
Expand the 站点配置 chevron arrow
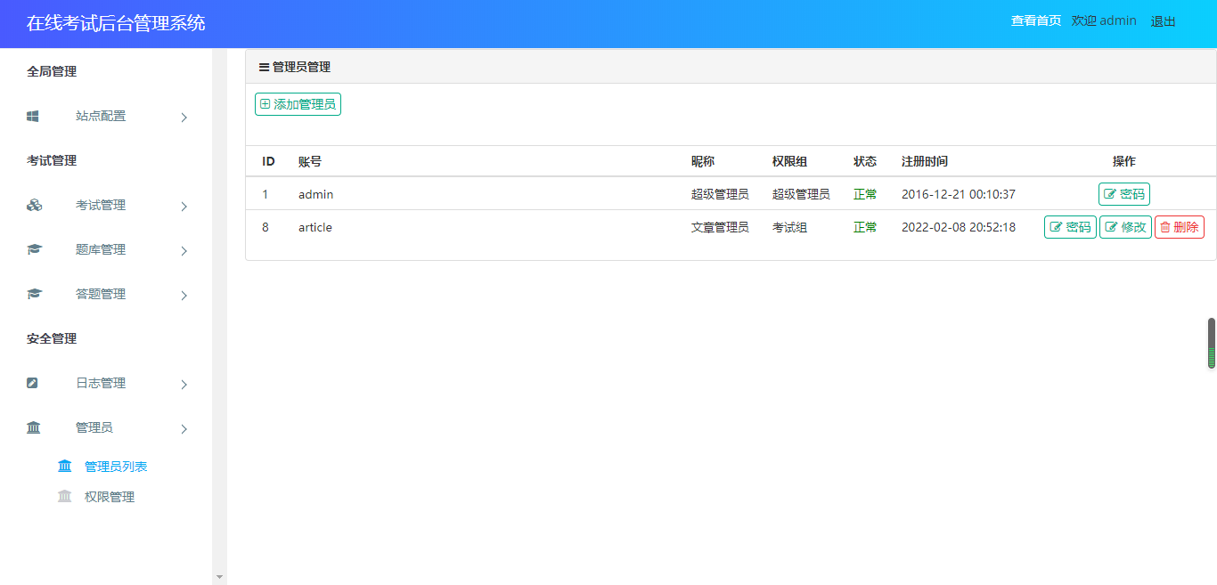184,118
